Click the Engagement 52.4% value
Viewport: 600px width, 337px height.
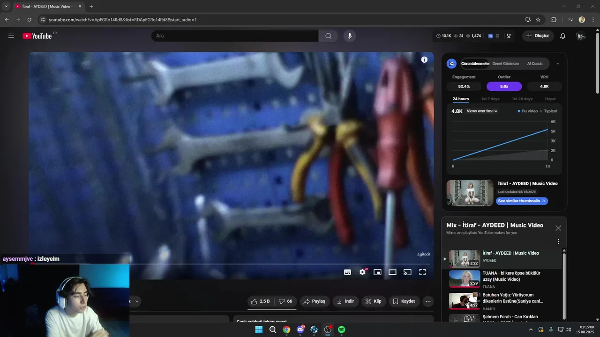click(x=464, y=87)
